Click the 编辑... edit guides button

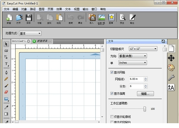coord(145,94)
